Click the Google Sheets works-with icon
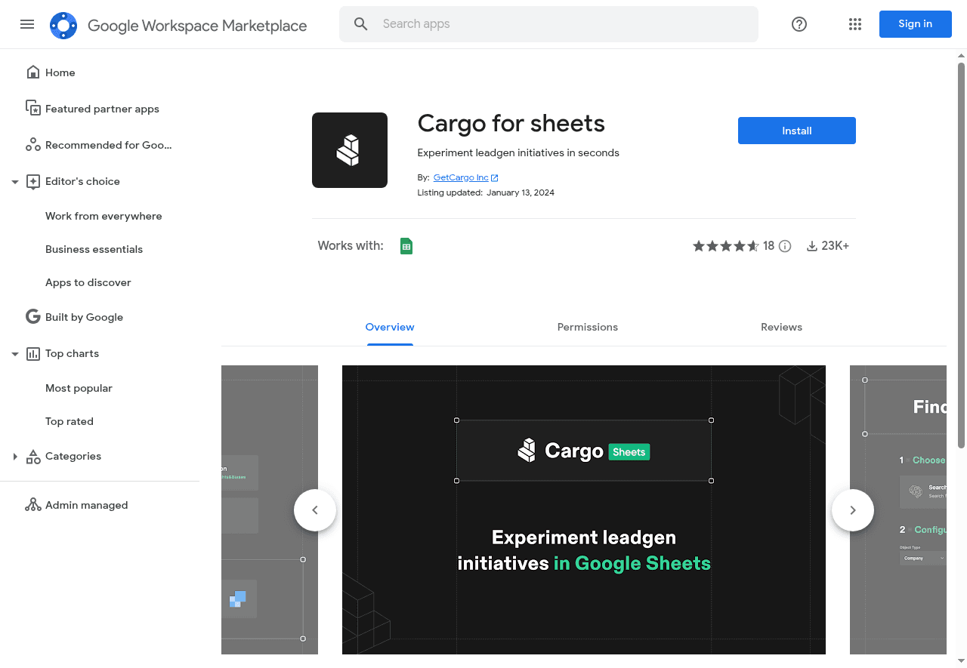This screenshot has height=668, width=967. point(406,245)
